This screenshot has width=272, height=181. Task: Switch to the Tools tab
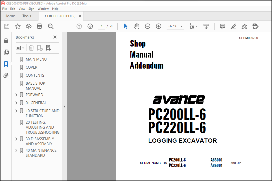(x=27, y=16)
